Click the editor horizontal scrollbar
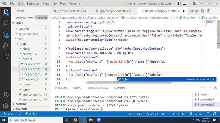 point(129,82)
